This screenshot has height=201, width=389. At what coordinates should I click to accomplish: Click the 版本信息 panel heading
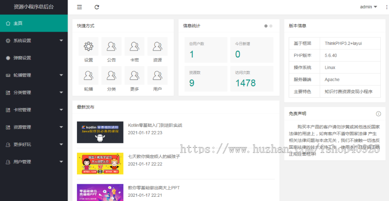pyautogui.click(x=297, y=26)
